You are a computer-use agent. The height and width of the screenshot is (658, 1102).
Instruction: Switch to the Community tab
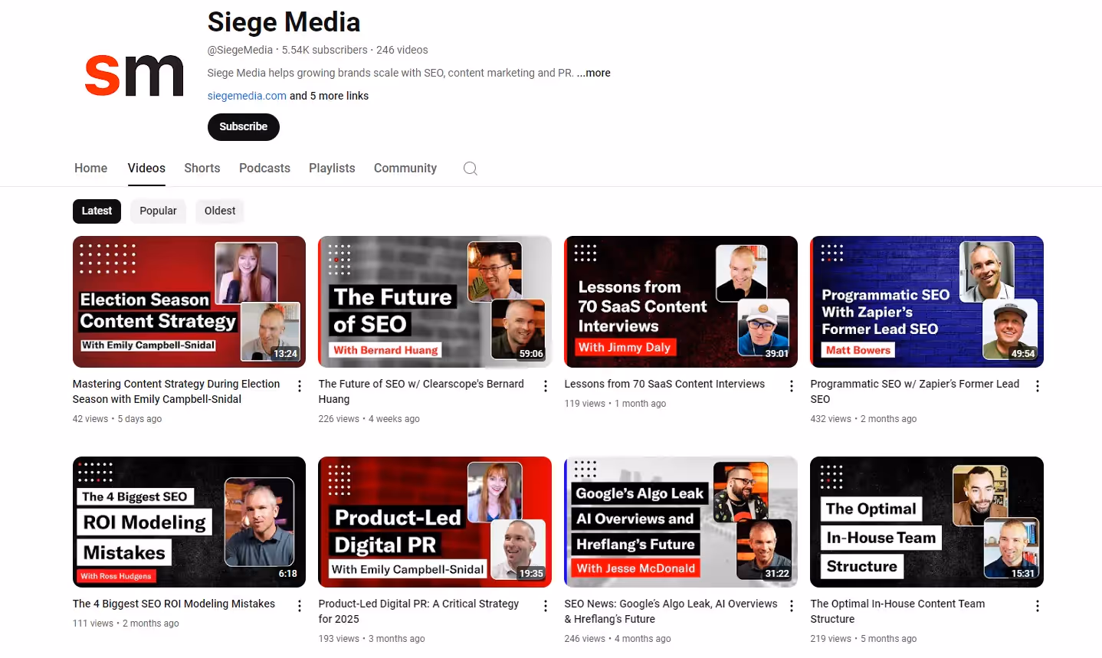[405, 169]
